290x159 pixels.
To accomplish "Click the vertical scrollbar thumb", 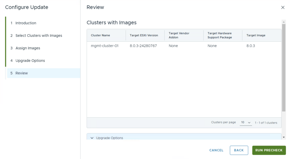I will pyautogui.click(x=284, y=68).
